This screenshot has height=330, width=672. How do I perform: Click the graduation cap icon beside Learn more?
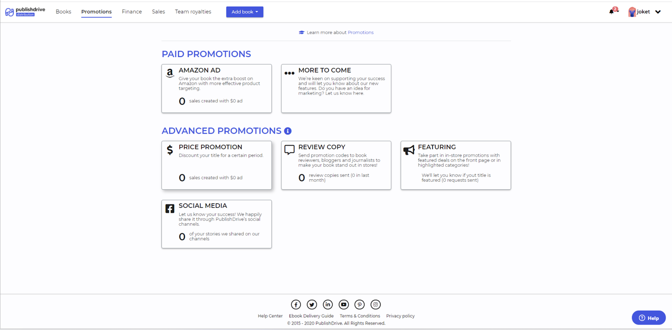tap(302, 32)
